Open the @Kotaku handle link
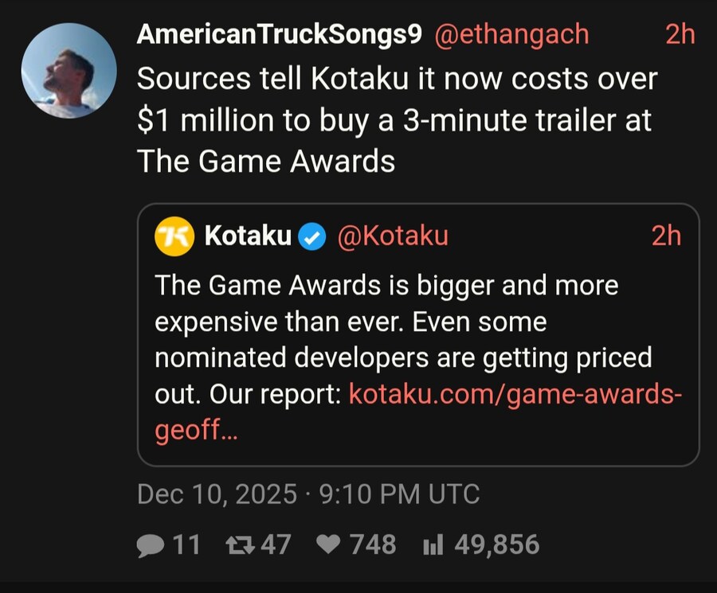Image resolution: width=717 pixels, height=593 pixels. 393,236
